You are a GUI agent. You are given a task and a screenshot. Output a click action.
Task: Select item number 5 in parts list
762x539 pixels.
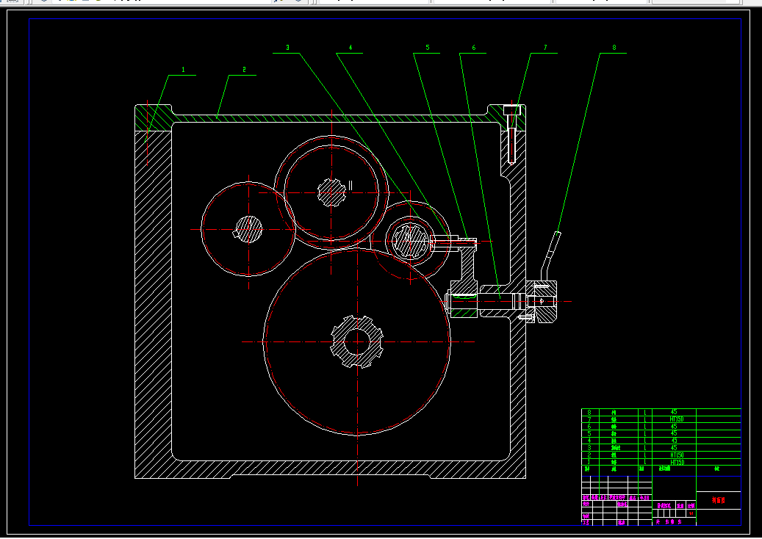[x=589, y=434]
